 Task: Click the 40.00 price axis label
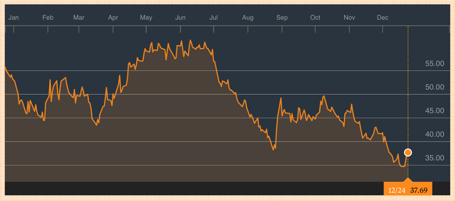click(x=435, y=134)
